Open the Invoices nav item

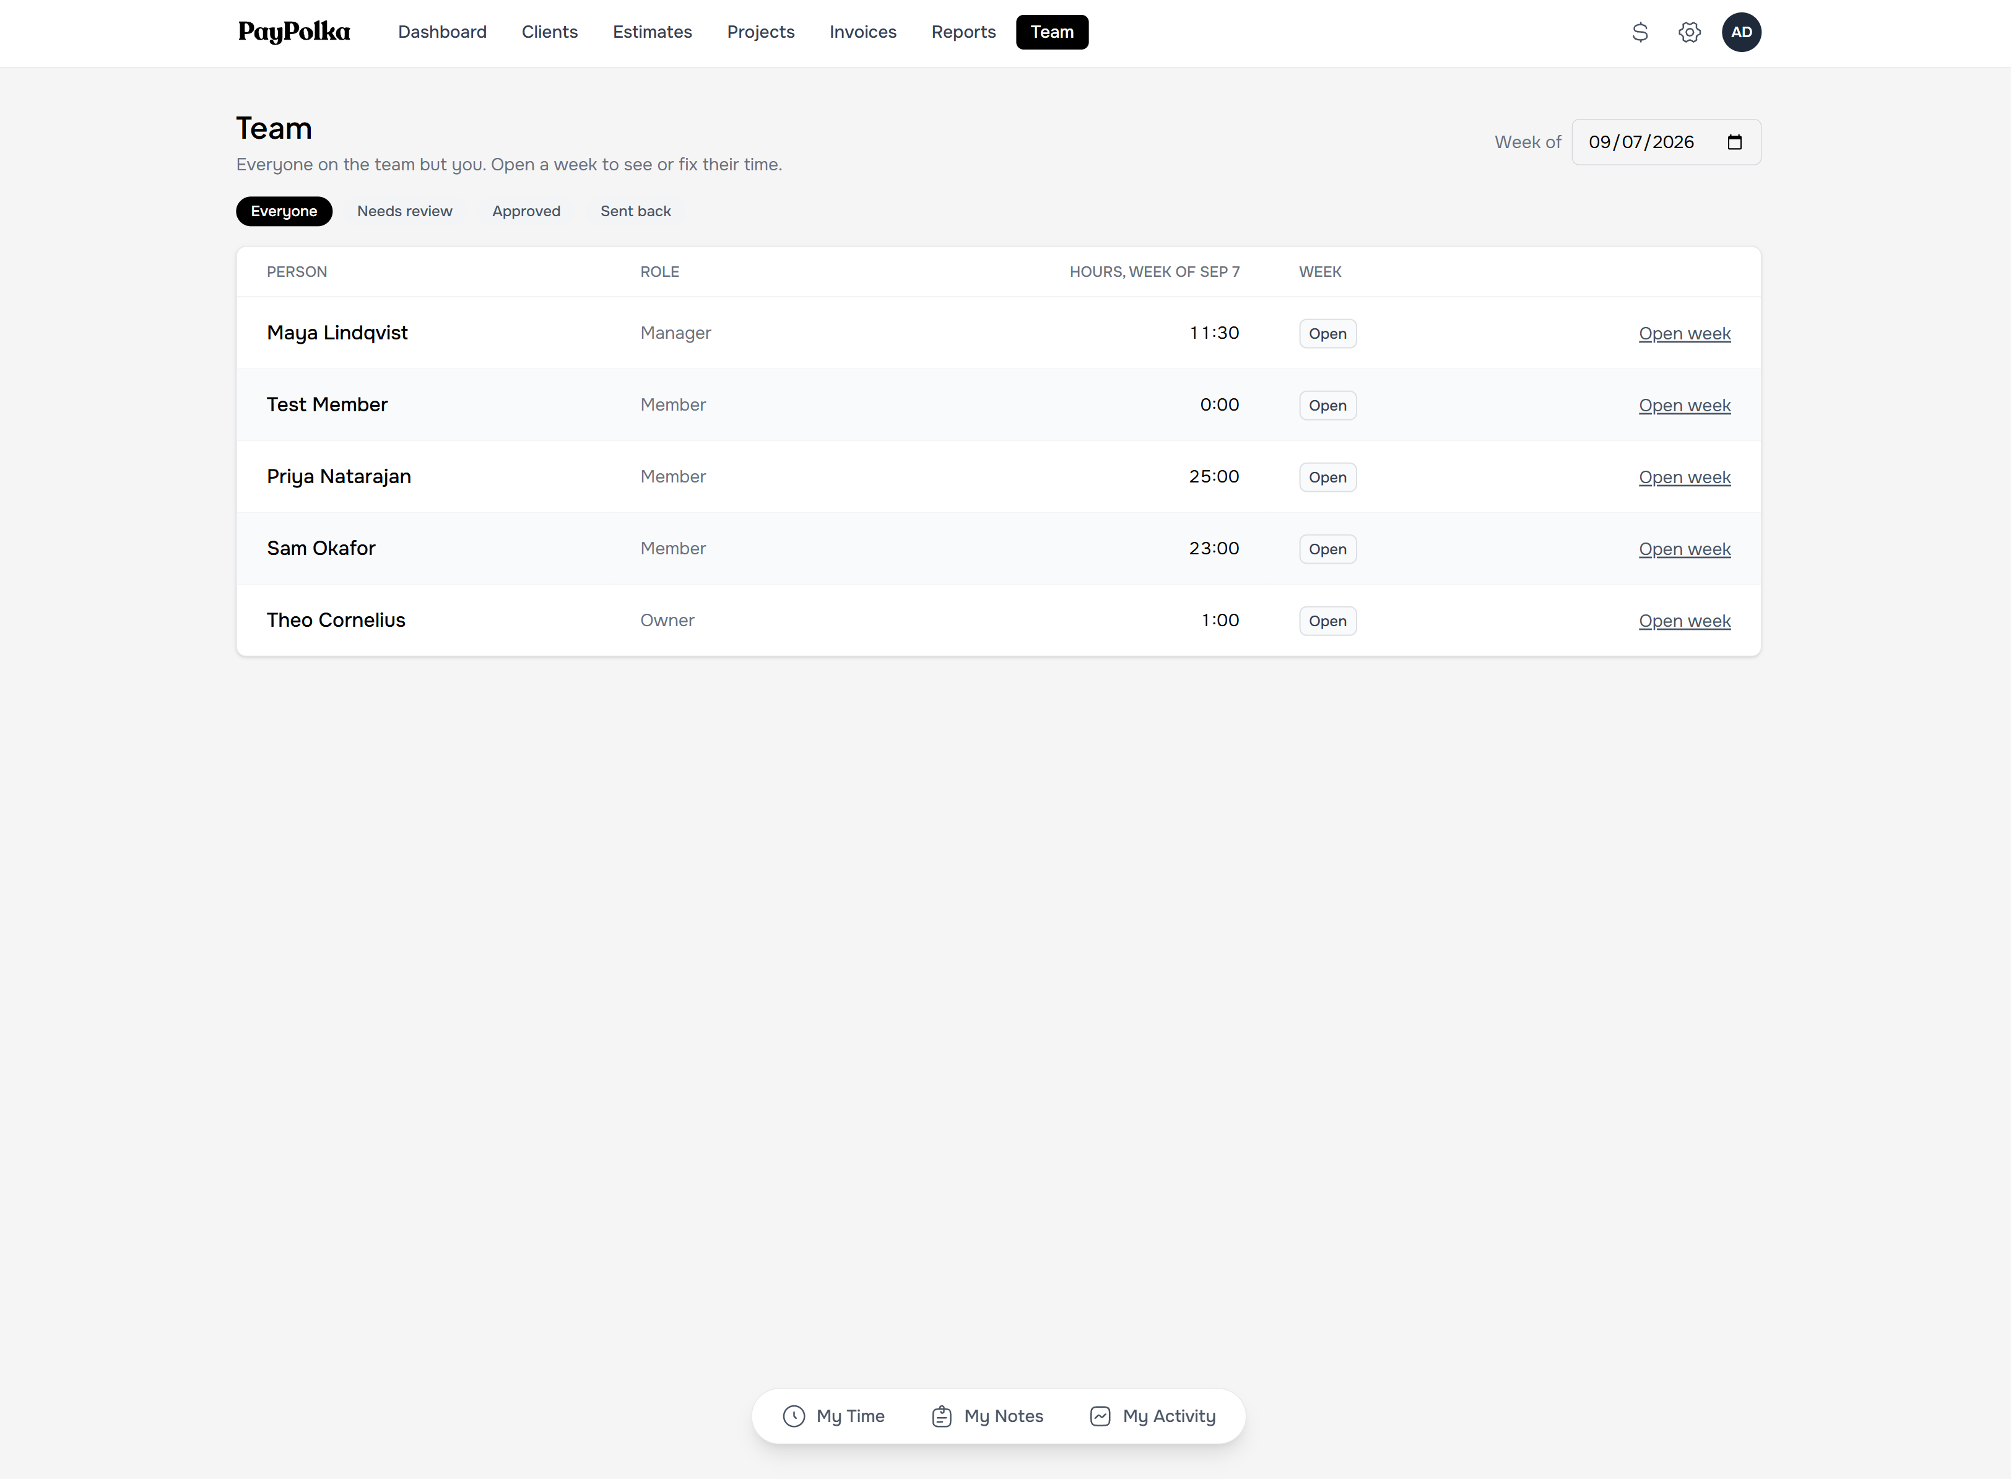[862, 32]
